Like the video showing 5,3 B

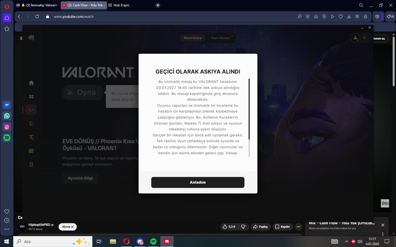(x=229, y=227)
